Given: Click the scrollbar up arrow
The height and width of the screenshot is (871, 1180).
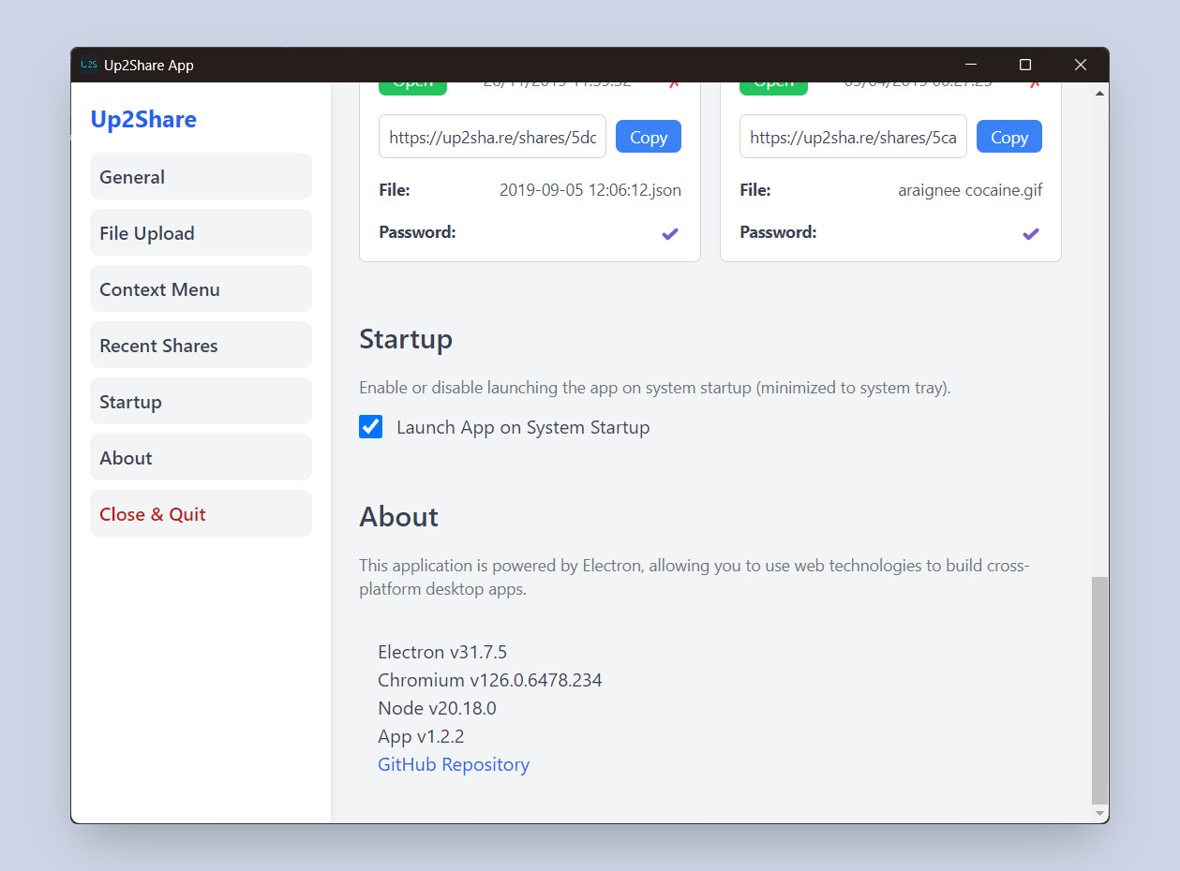Looking at the screenshot, I should [x=1099, y=93].
